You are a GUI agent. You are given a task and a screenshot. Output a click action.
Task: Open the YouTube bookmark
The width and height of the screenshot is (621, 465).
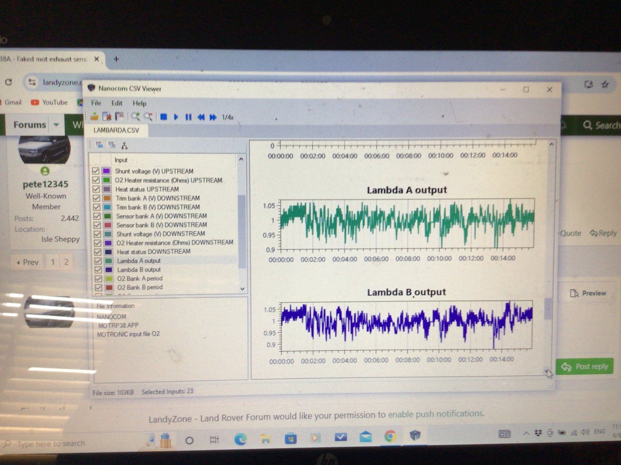coord(49,102)
